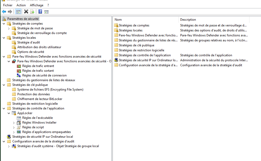The width and height of the screenshot is (261, 161).
Task: Click the export list toolbar icon
Action: tap(32, 12)
